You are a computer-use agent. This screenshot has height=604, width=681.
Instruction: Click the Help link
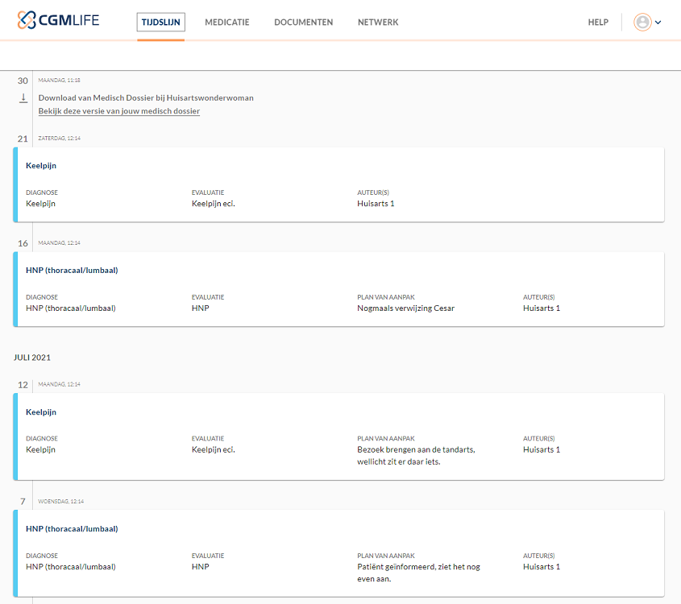(x=598, y=23)
